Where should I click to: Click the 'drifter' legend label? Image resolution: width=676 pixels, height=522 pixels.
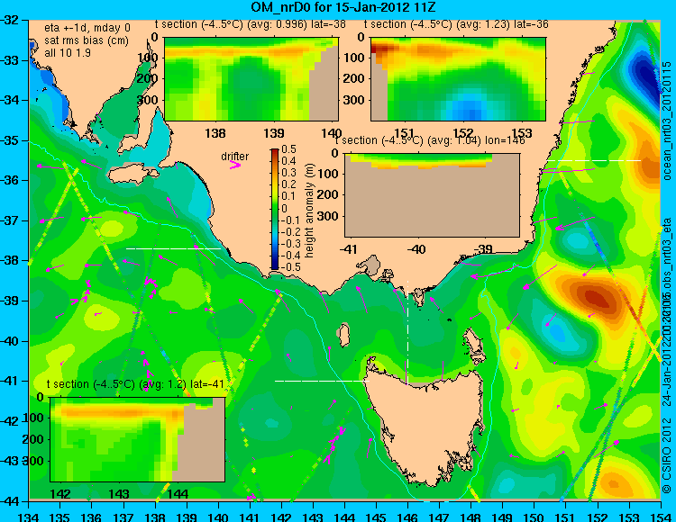235,157
